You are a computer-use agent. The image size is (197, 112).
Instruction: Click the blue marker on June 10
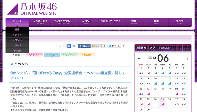(x=155, y=83)
